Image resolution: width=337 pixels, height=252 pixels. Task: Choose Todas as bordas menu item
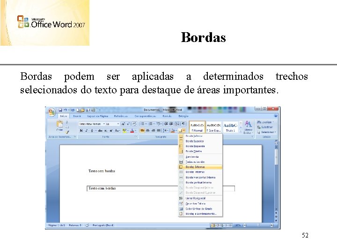[x=200, y=162]
